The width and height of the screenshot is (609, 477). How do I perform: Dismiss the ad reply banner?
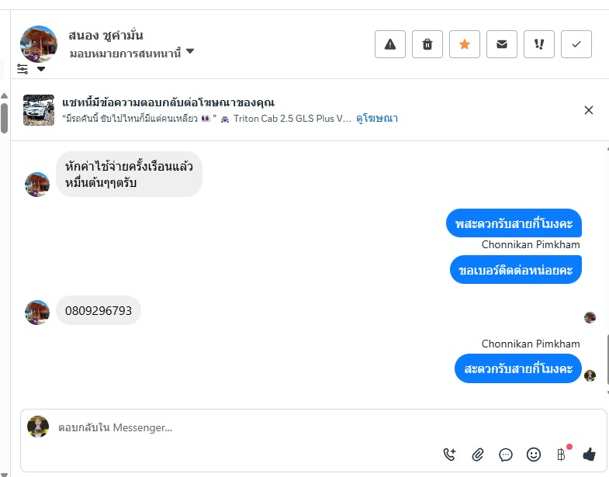[x=589, y=110]
